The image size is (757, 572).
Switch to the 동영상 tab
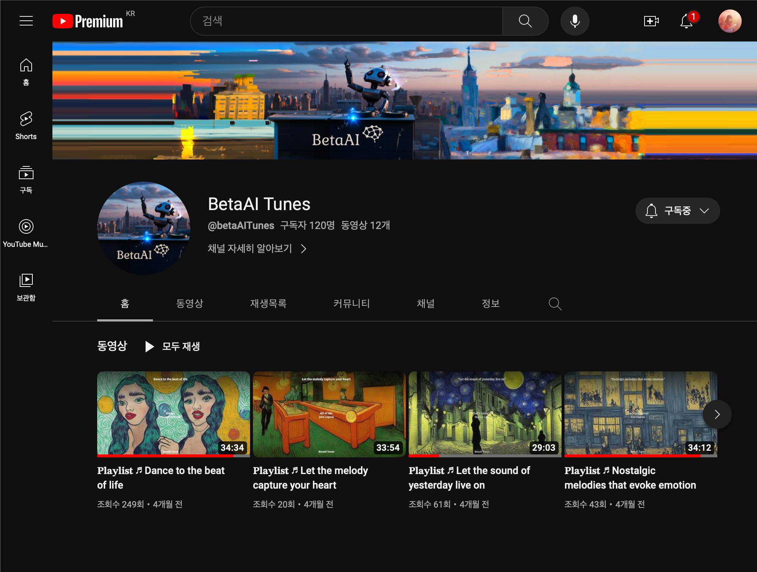point(189,303)
